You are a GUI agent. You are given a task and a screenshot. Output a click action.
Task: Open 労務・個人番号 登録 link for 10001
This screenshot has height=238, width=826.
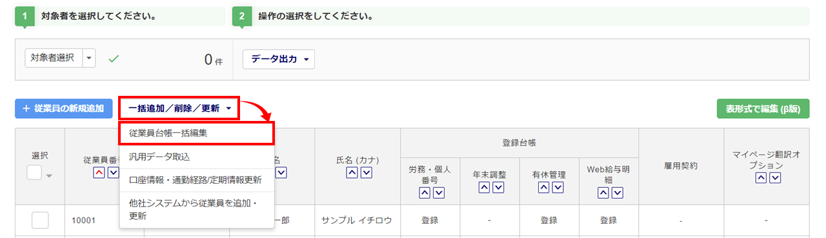(430, 220)
